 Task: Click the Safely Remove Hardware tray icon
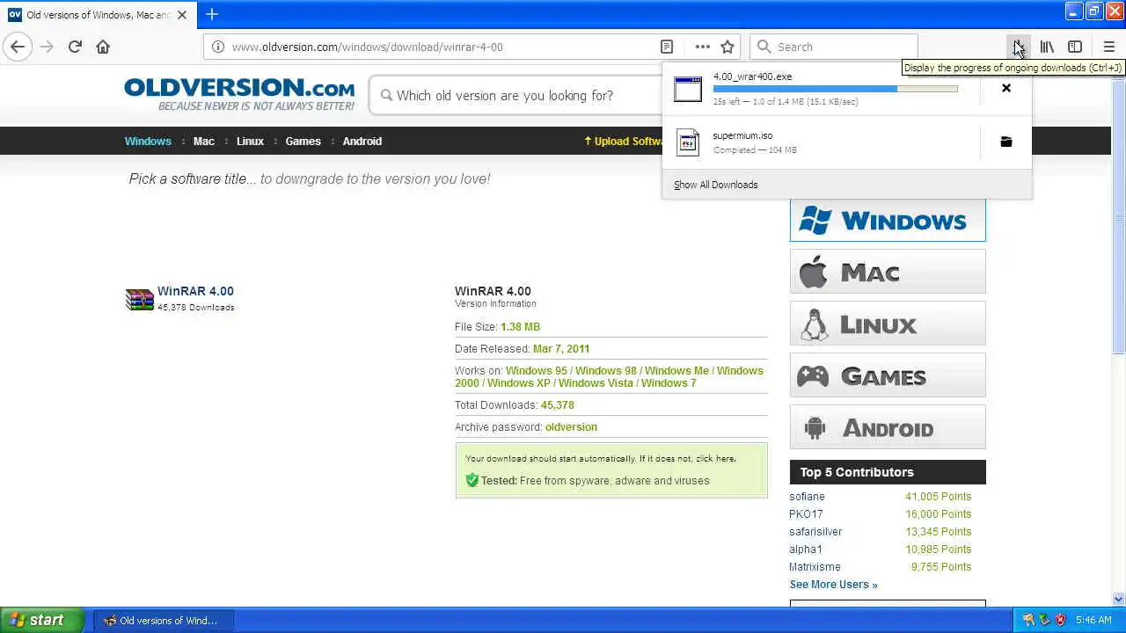pos(1044,621)
